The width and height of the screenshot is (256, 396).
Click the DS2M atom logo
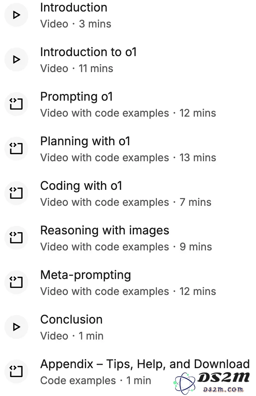pyautogui.click(x=185, y=383)
